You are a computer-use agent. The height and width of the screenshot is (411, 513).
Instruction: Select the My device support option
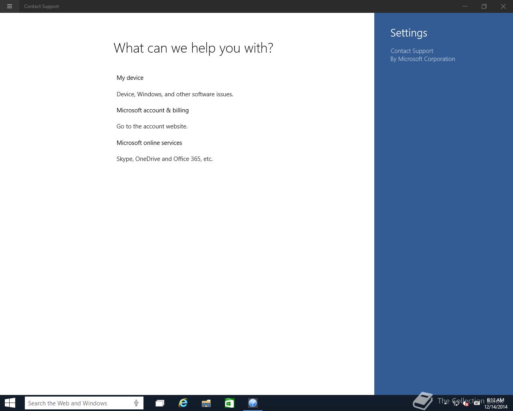(130, 78)
